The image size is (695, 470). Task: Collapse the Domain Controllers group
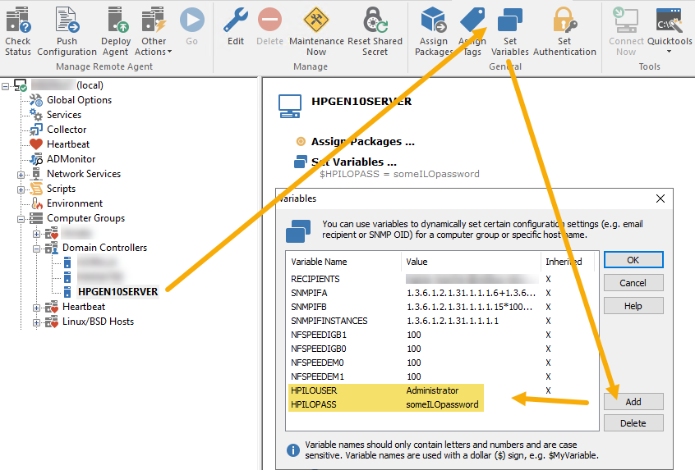click(x=36, y=249)
